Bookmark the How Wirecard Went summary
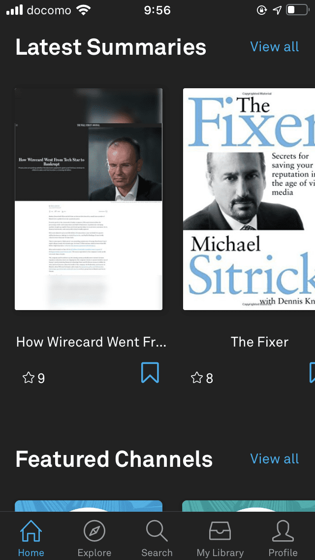315x560 pixels. tap(150, 373)
